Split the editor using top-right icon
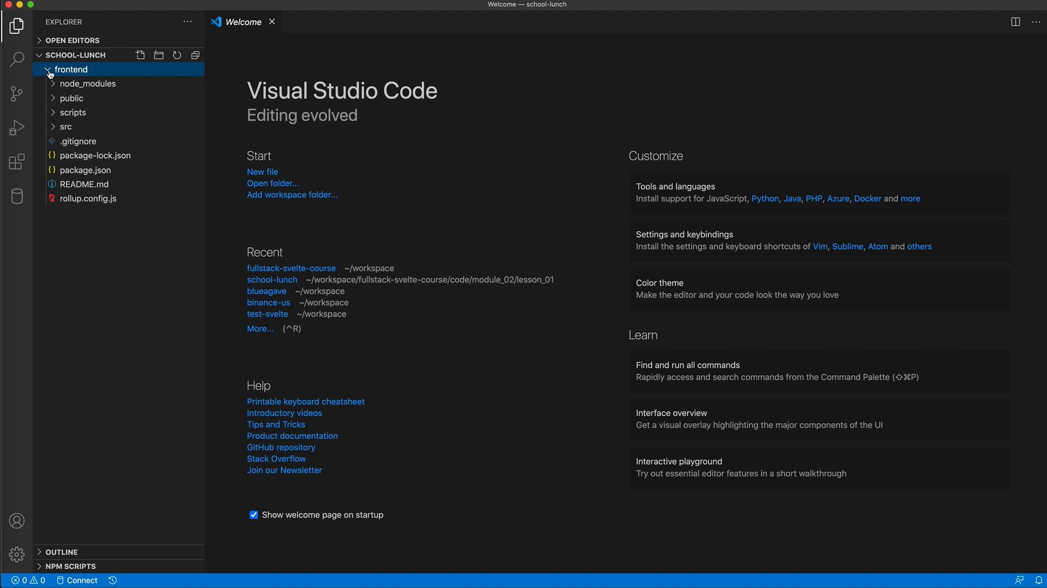 pos(1015,22)
